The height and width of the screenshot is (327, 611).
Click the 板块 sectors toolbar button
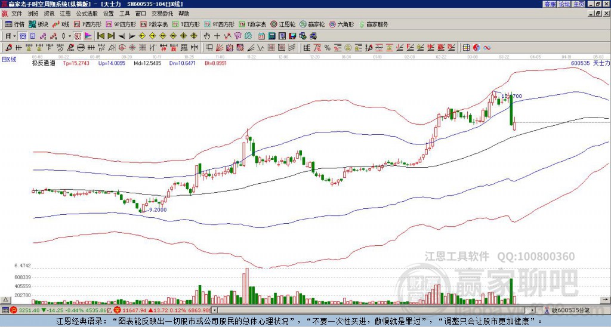tap(39, 24)
